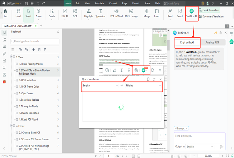Open the Zoom tool

39,13
